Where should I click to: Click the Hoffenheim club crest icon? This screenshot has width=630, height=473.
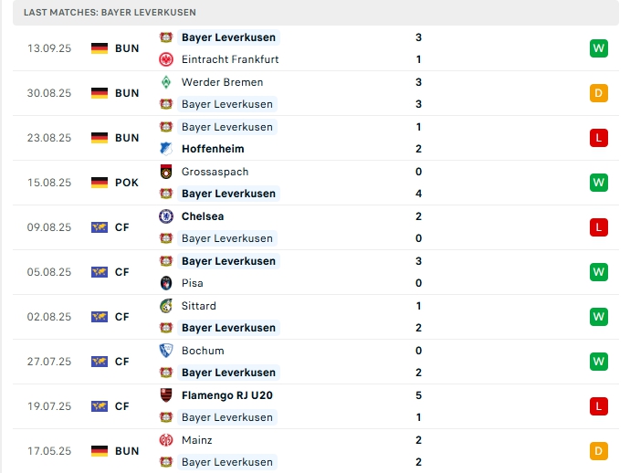tap(166, 149)
